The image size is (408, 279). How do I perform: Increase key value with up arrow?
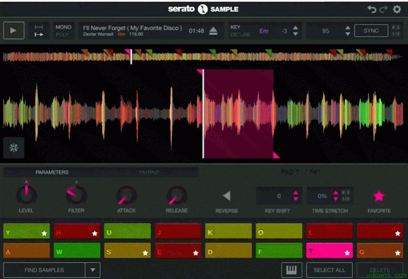pyautogui.click(x=295, y=27)
